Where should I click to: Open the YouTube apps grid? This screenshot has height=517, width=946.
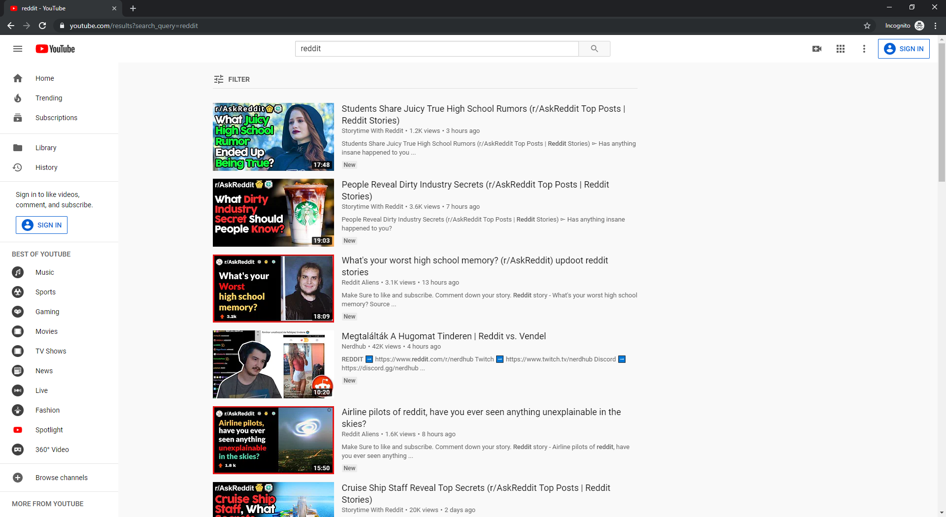click(x=841, y=49)
